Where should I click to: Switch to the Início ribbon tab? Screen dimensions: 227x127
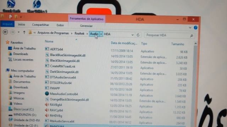tap(21, 24)
